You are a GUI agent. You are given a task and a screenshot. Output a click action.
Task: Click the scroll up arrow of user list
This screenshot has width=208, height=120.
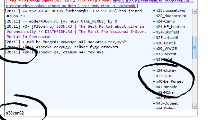(195, 11)
